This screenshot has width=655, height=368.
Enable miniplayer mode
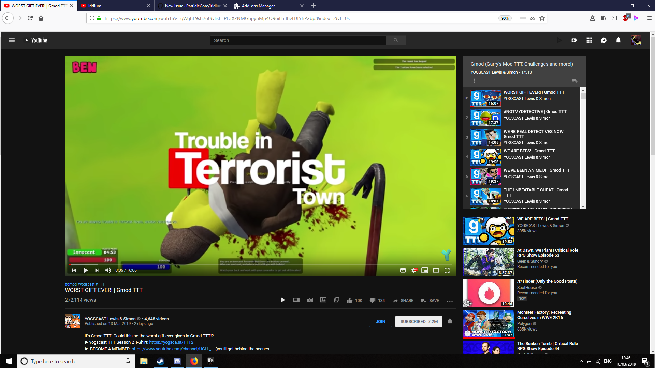(425, 270)
